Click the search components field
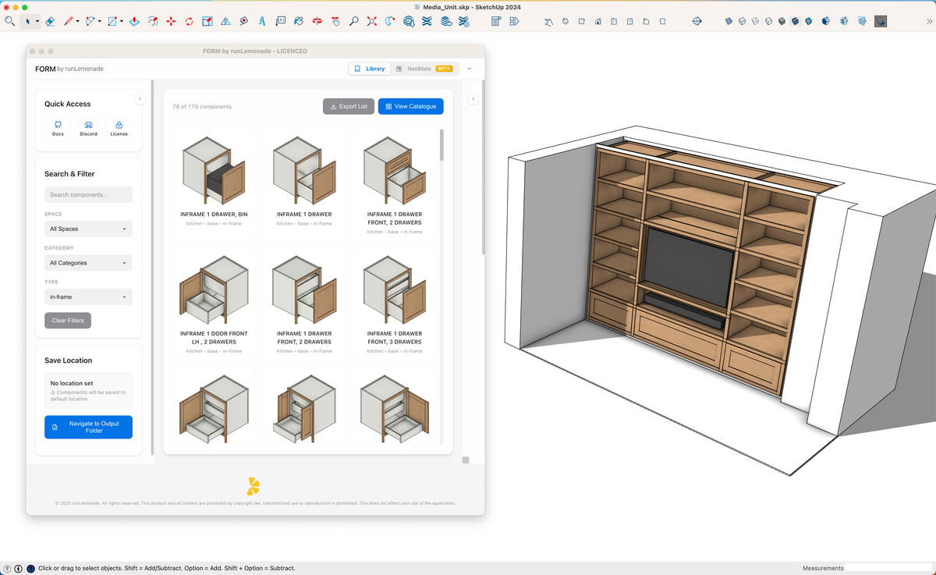This screenshot has height=575, width=936. [88, 194]
